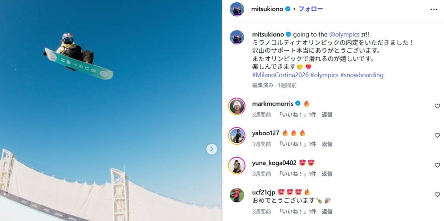Open the #MilanoCortina2026 hashtag

[x=280, y=75]
